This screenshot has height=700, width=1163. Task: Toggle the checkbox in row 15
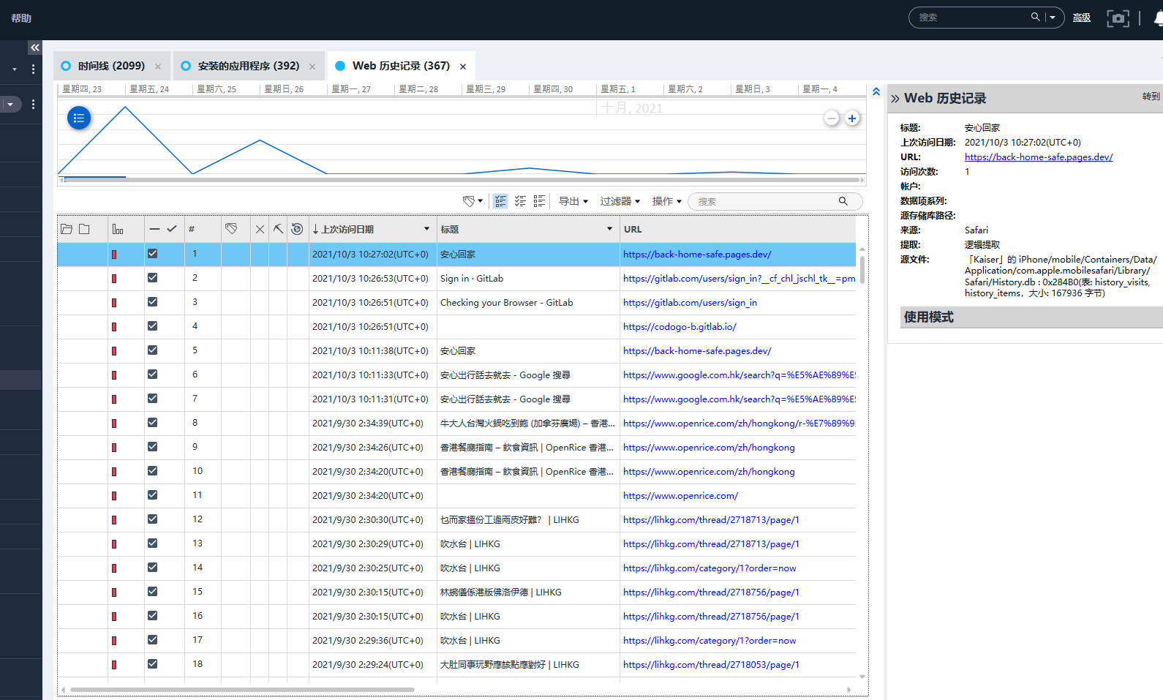pos(152,592)
